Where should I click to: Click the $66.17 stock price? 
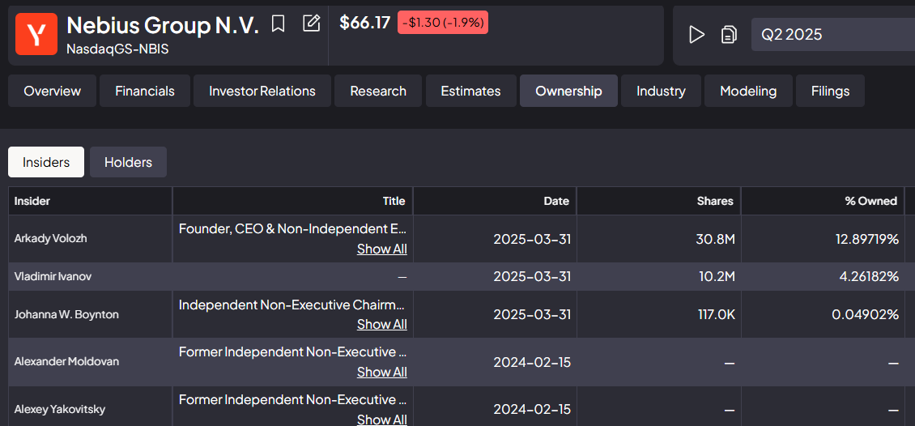click(364, 23)
